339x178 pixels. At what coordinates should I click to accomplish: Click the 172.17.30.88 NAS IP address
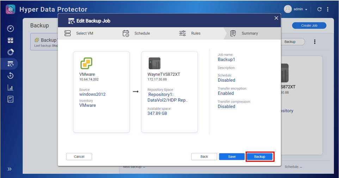[x=157, y=79]
